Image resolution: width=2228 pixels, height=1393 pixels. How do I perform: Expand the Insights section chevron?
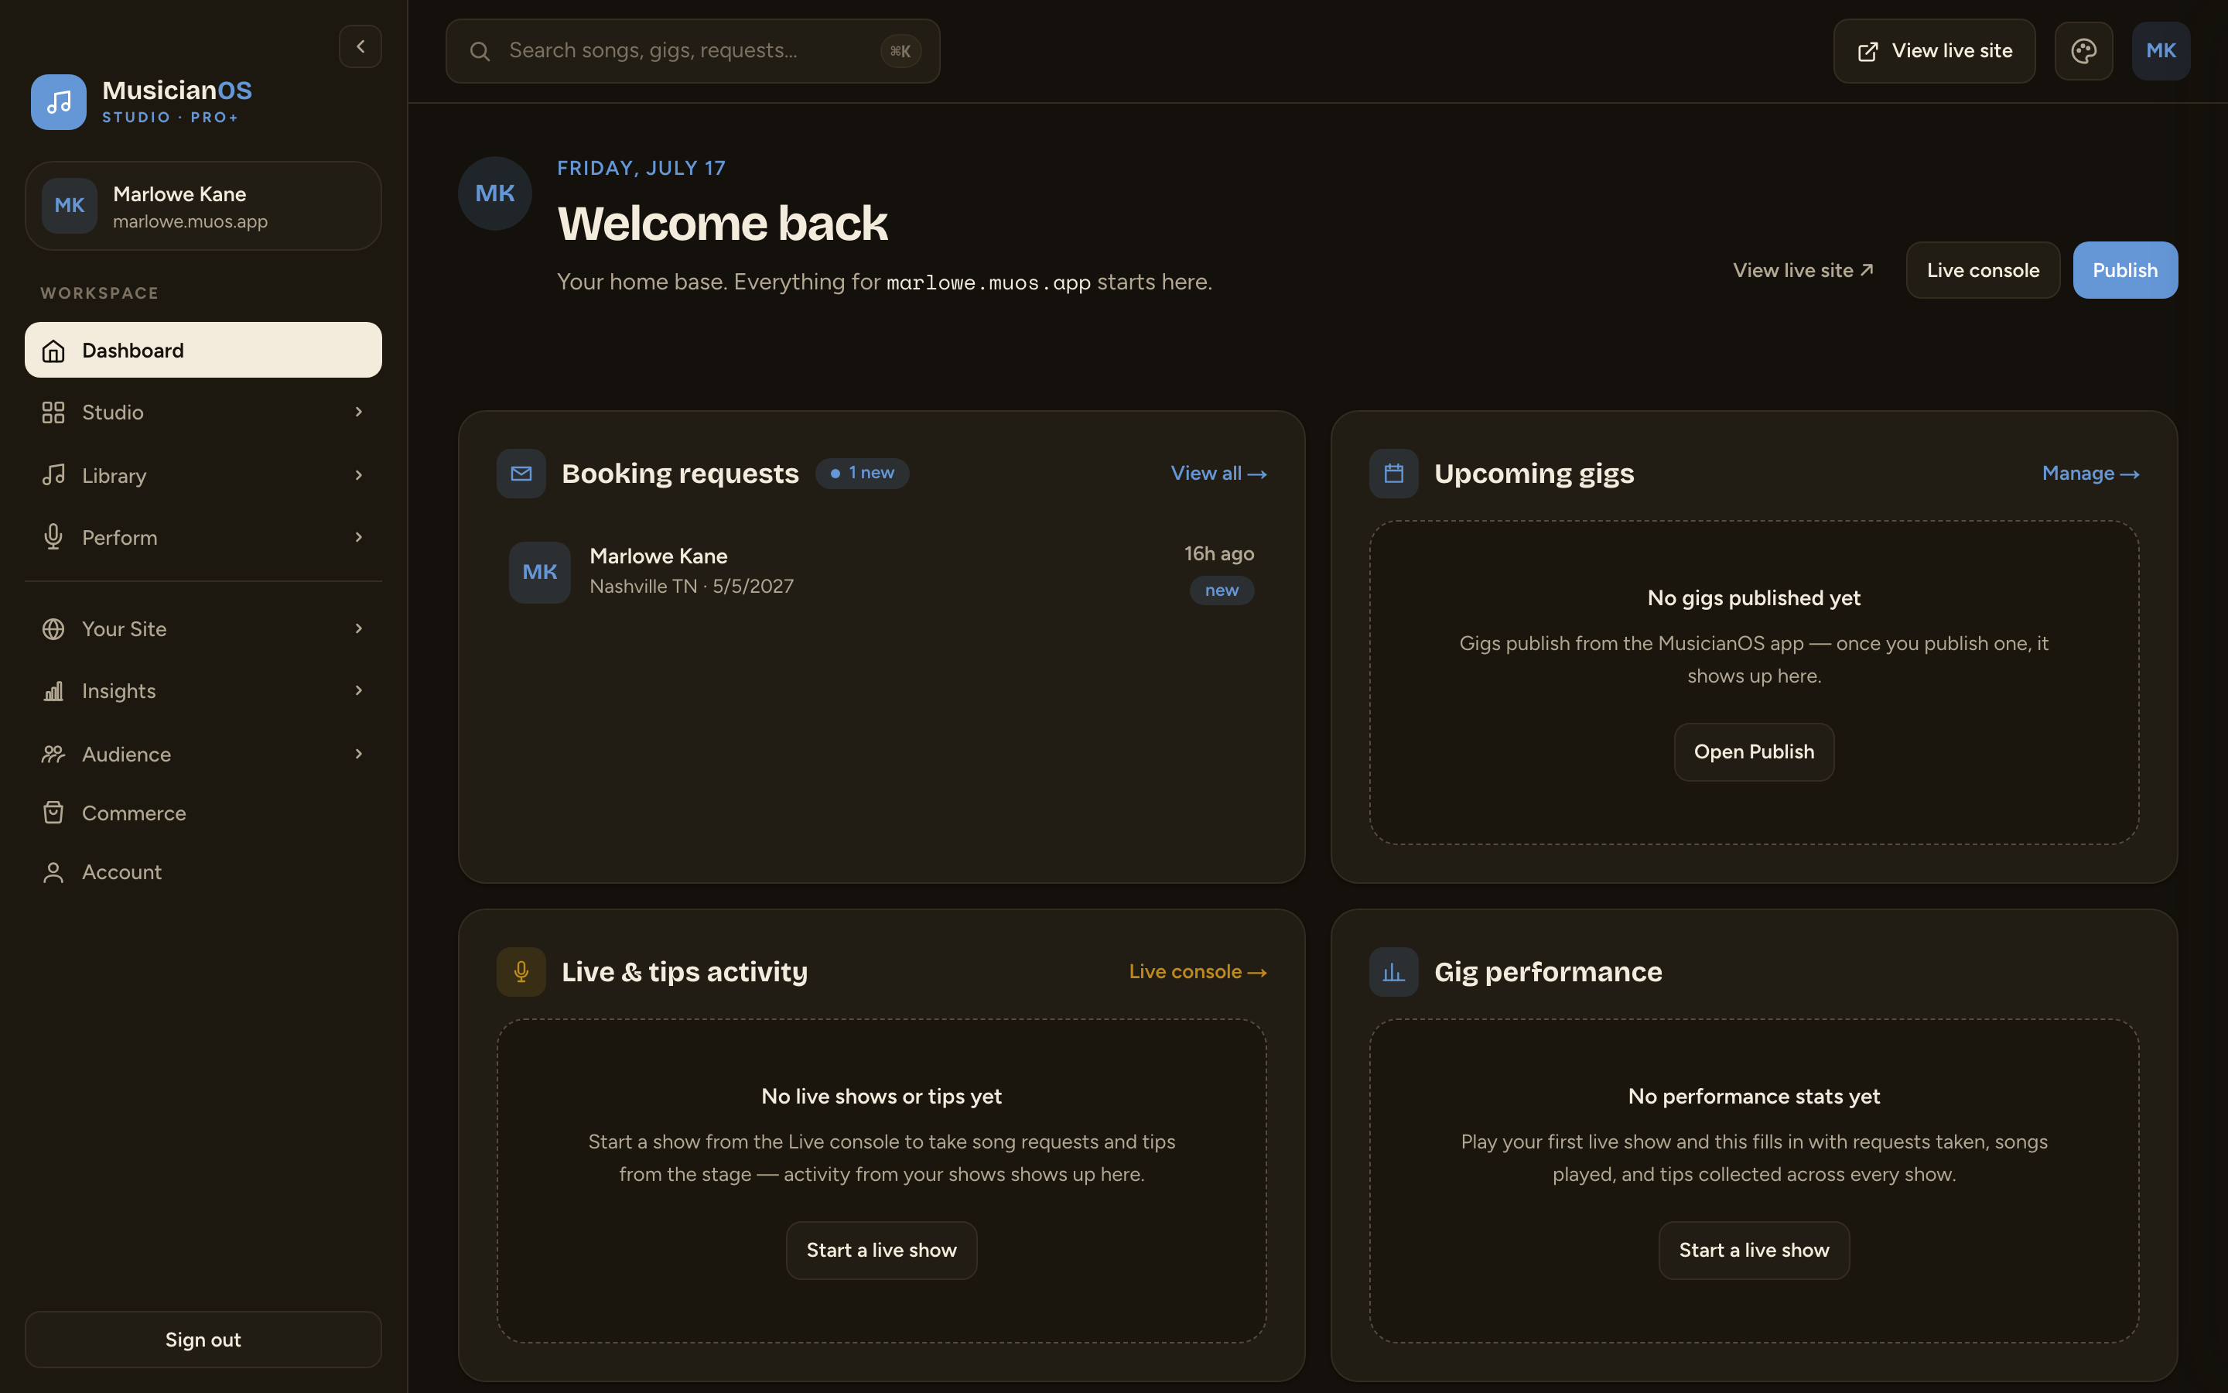point(359,690)
